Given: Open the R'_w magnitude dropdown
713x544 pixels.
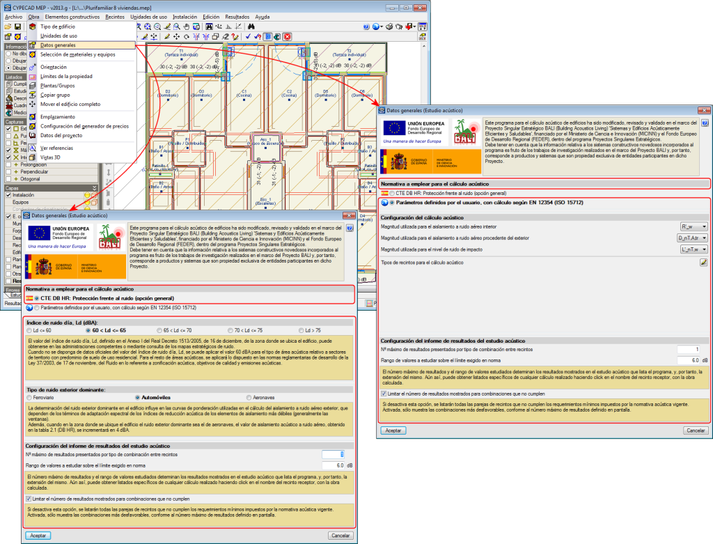Looking at the screenshot, I should click(694, 226).
